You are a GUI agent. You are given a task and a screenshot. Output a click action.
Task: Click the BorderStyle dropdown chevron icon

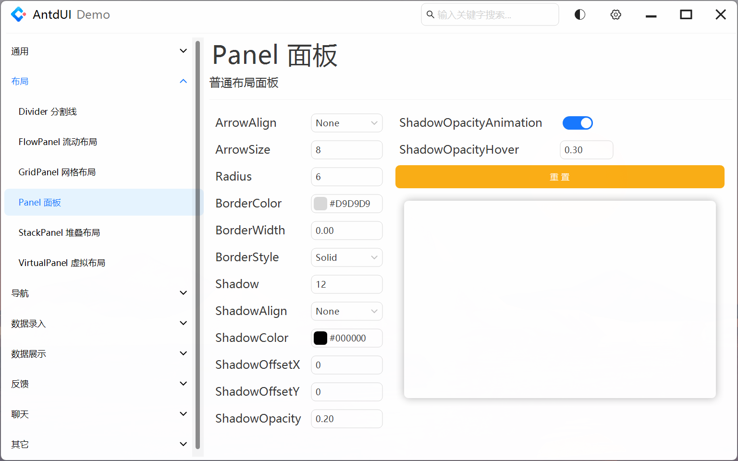374,257
